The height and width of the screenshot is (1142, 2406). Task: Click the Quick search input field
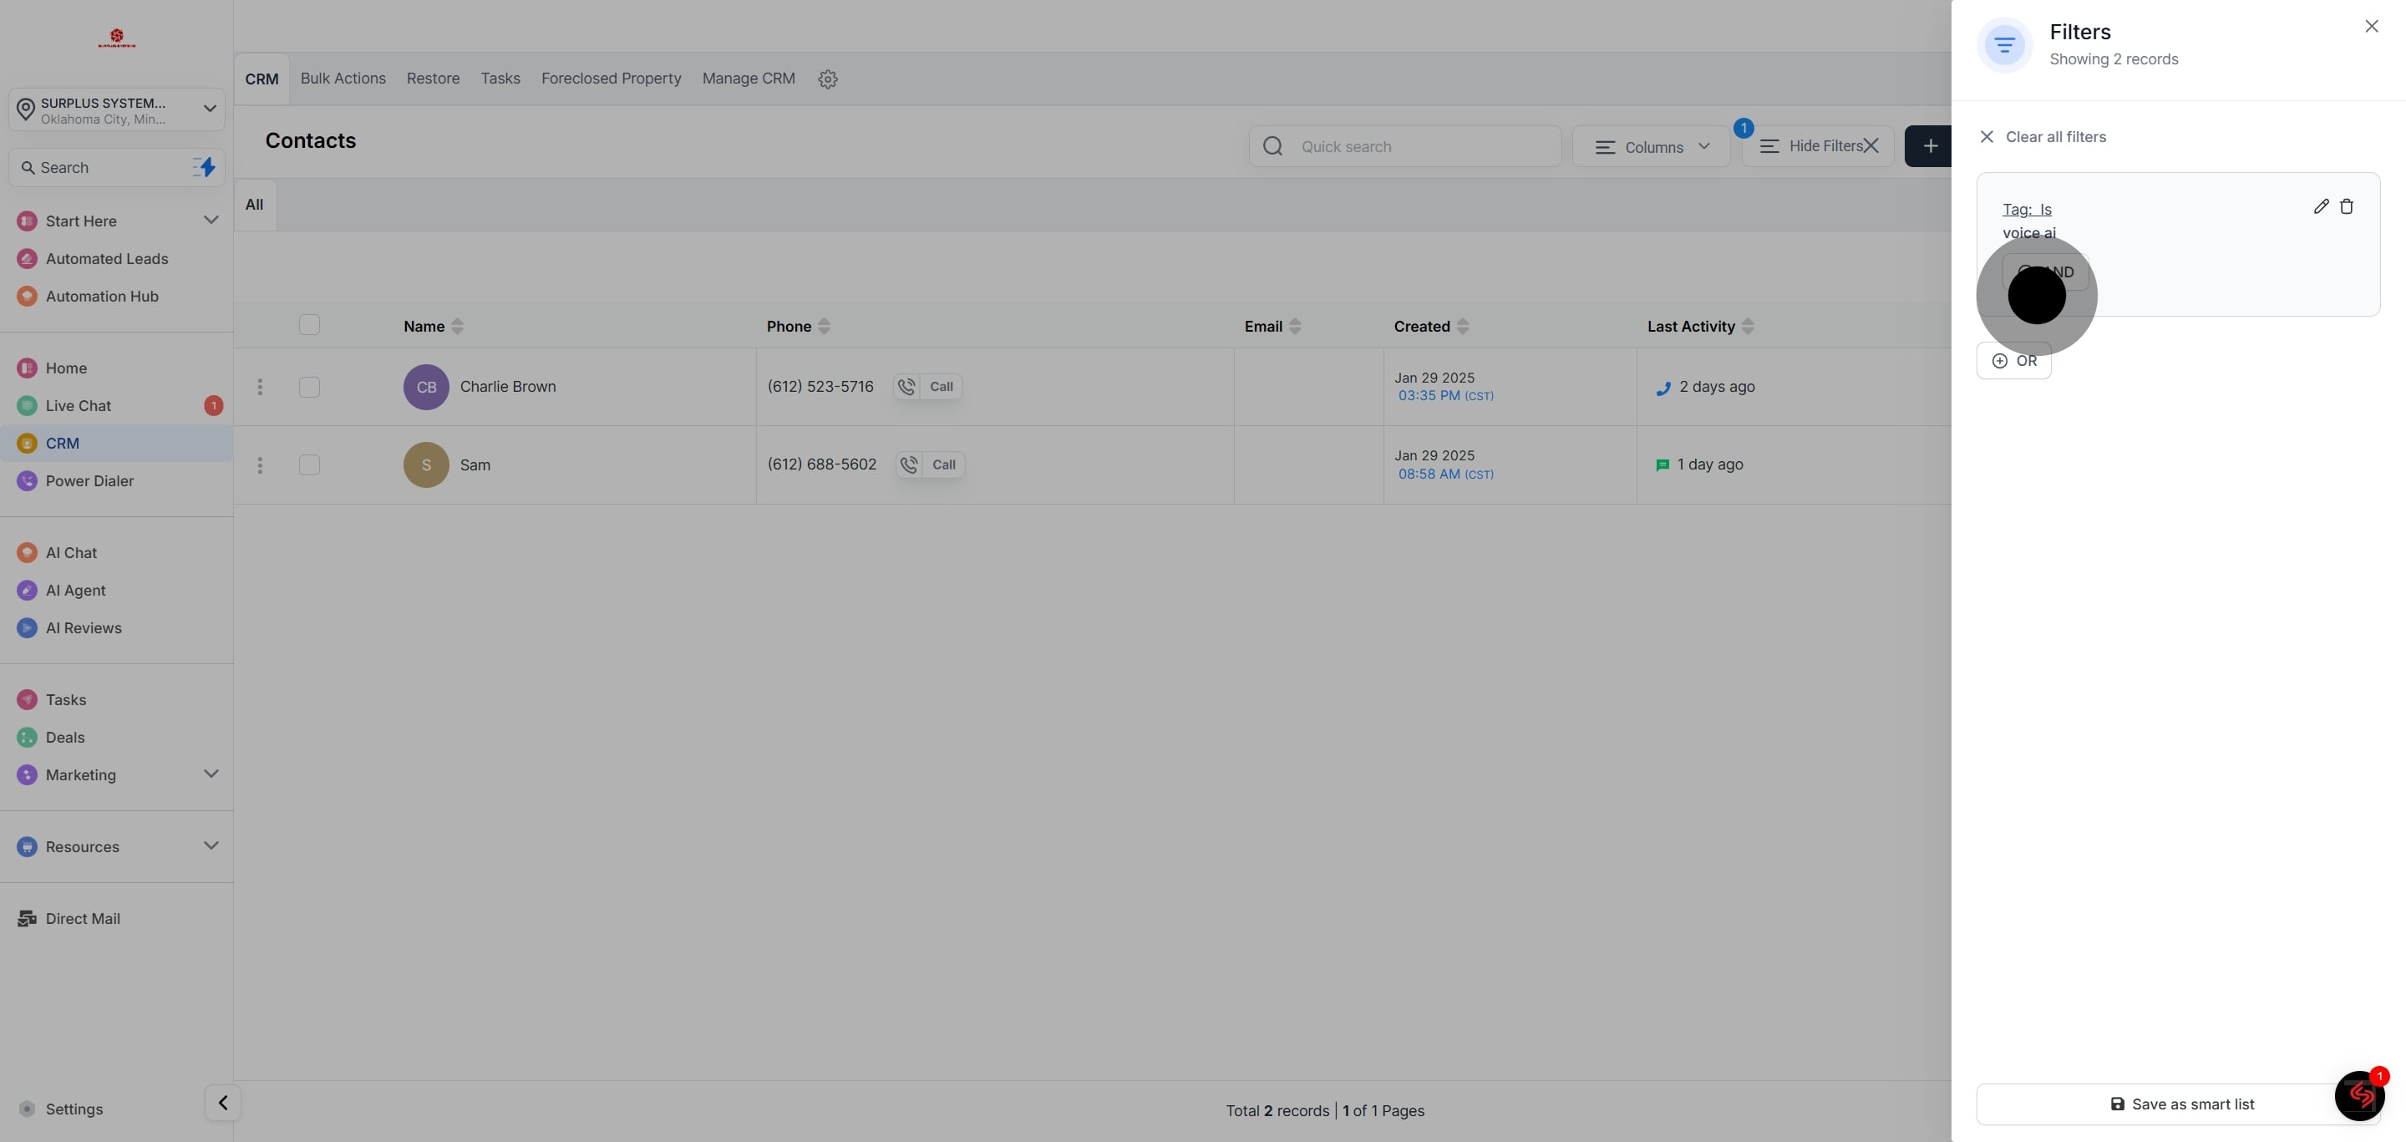tap(1419, 146)
